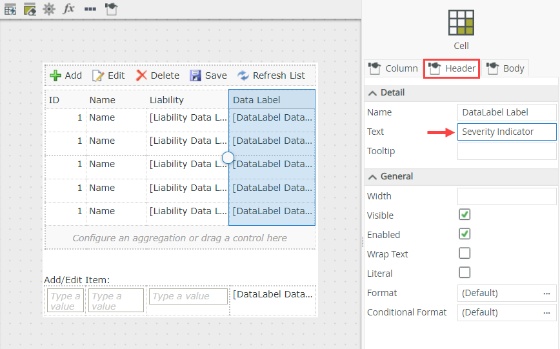Collapse the Detail section

point(372,93)
